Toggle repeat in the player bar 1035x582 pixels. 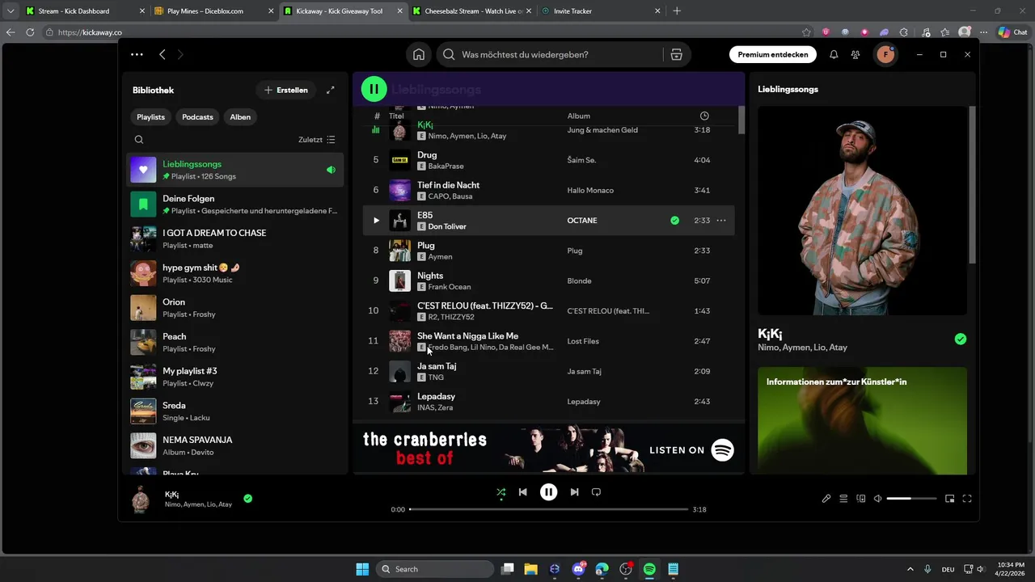click(596, 491)
